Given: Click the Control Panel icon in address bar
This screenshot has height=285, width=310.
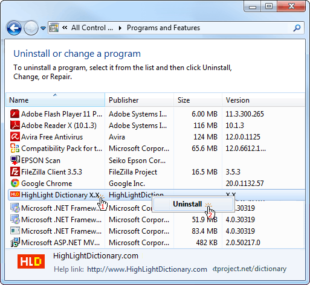Looking at the screenshot, I should click(54, 28).
